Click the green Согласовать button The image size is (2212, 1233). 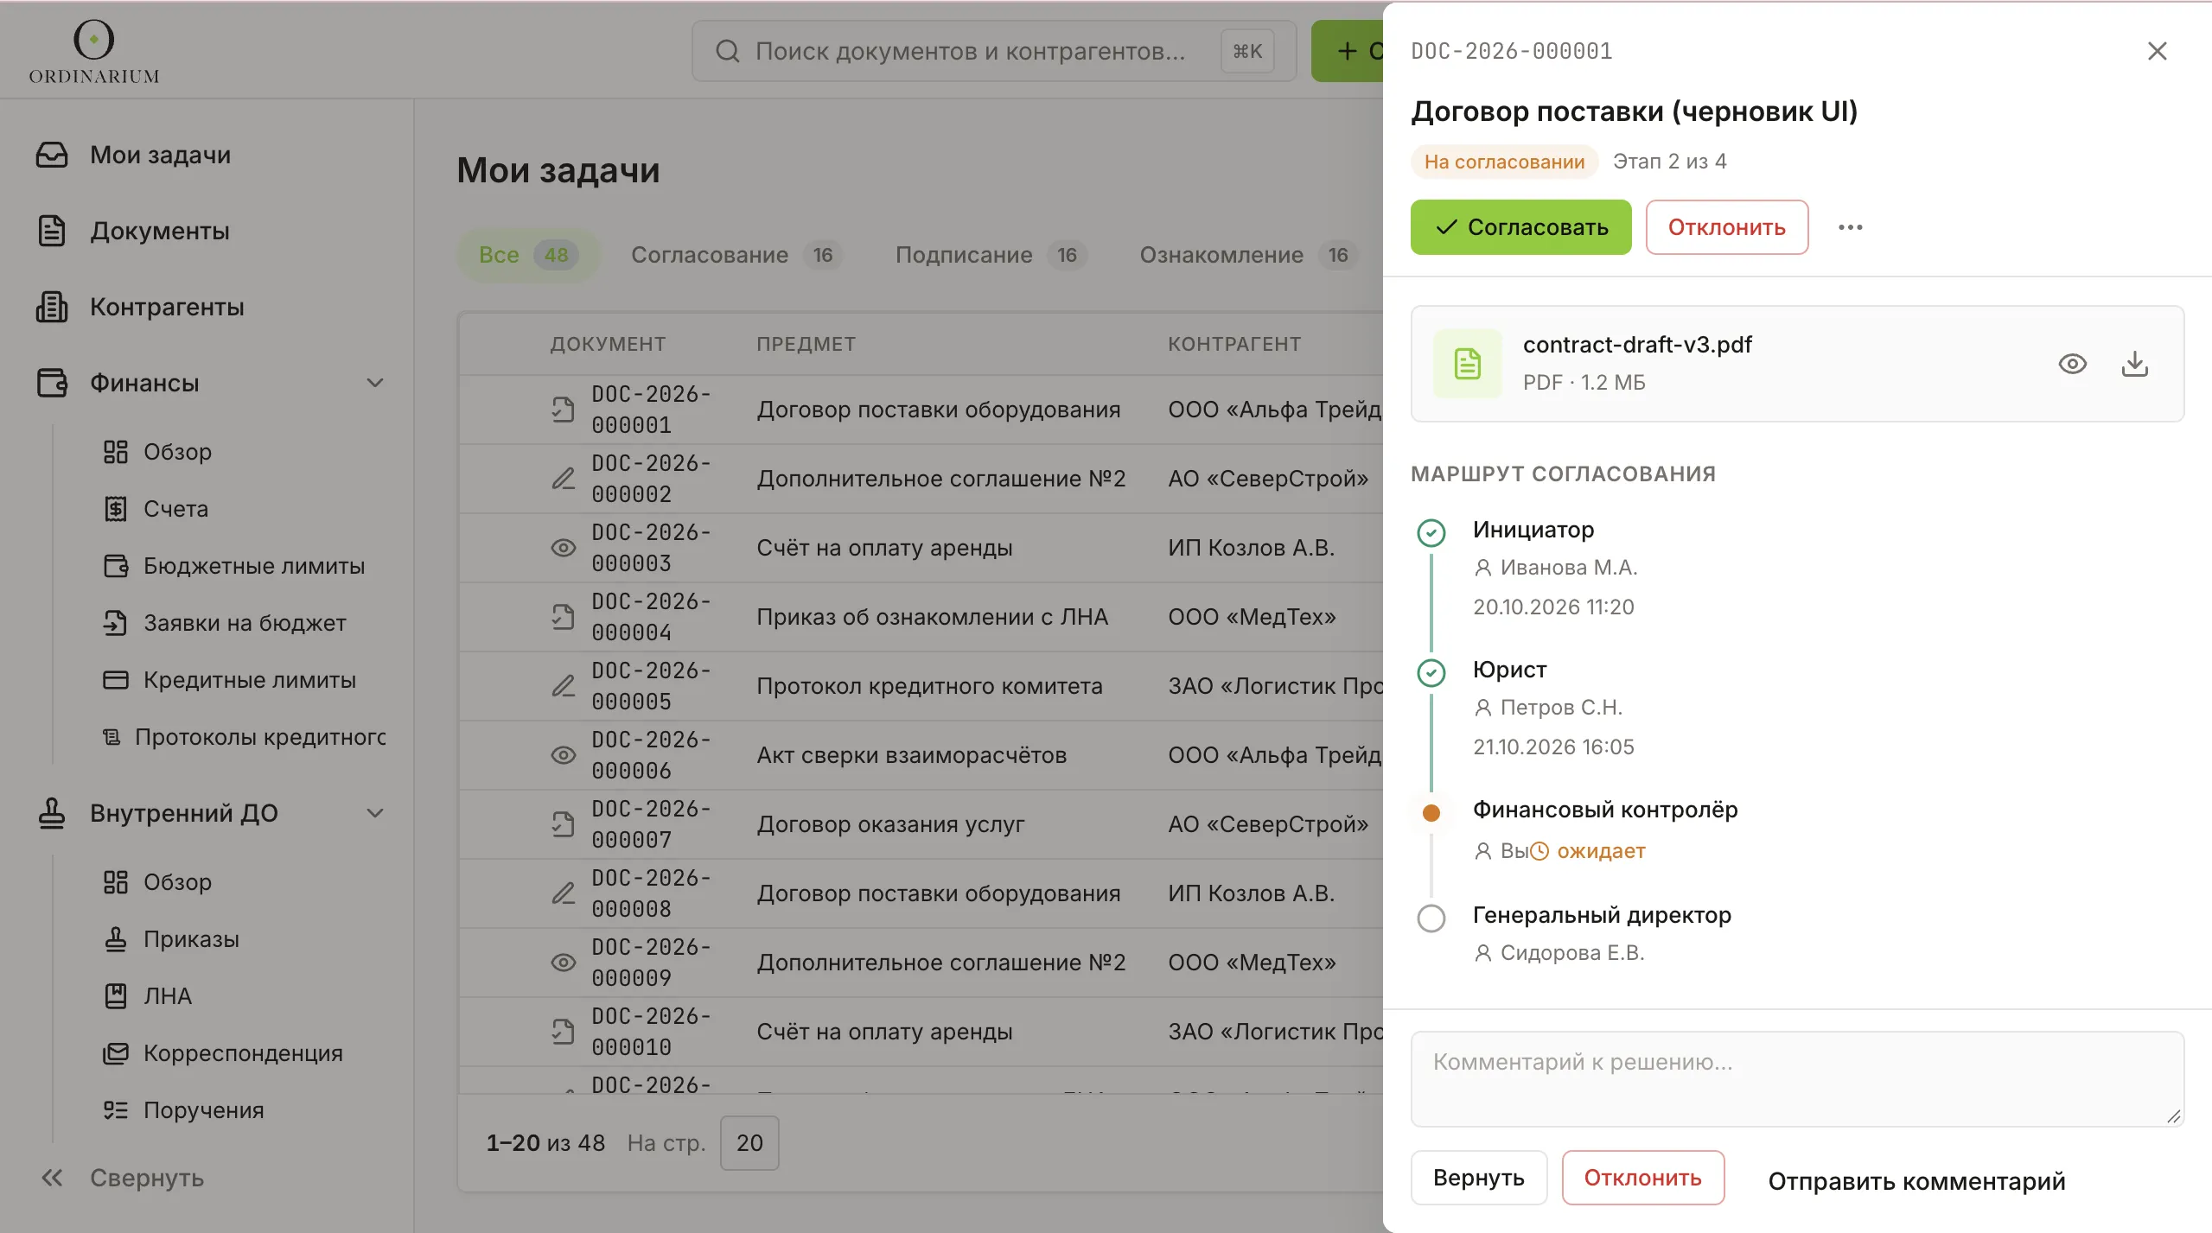(x=1520, y=227)
